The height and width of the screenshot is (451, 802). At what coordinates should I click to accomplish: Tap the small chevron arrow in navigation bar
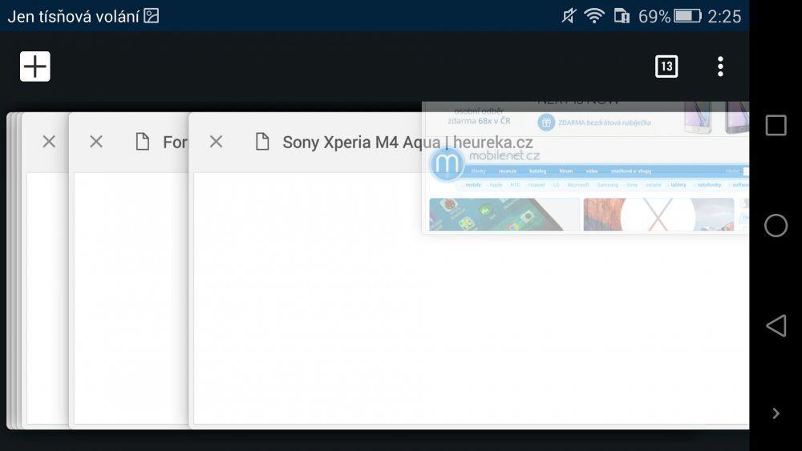point(776,413)
